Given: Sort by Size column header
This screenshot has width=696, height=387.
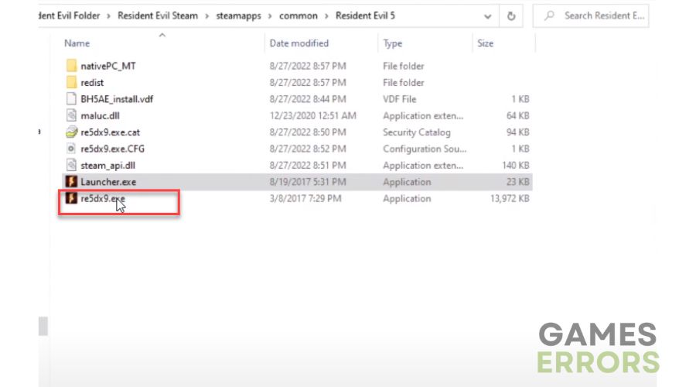Looking at the screenshot, I should point(485,43).
